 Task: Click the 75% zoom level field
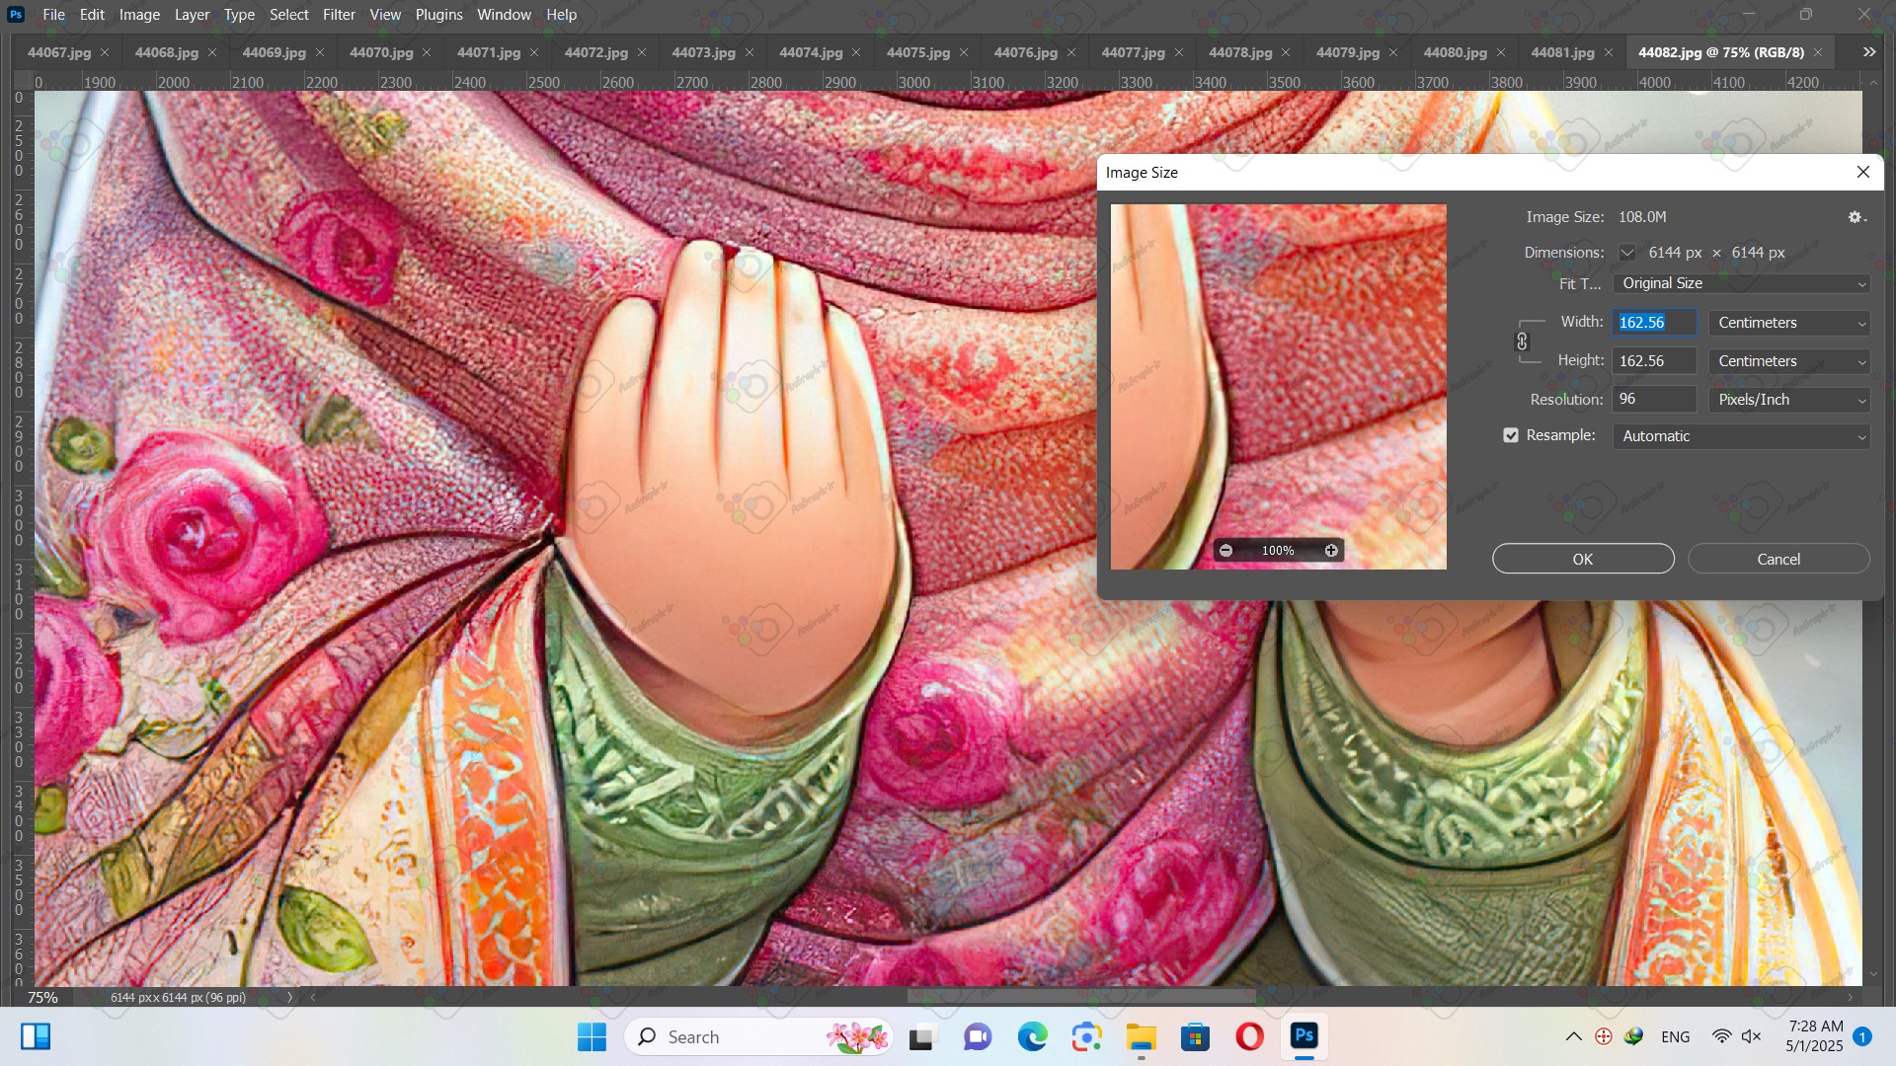pyautogui.click(x=42, y=998)
